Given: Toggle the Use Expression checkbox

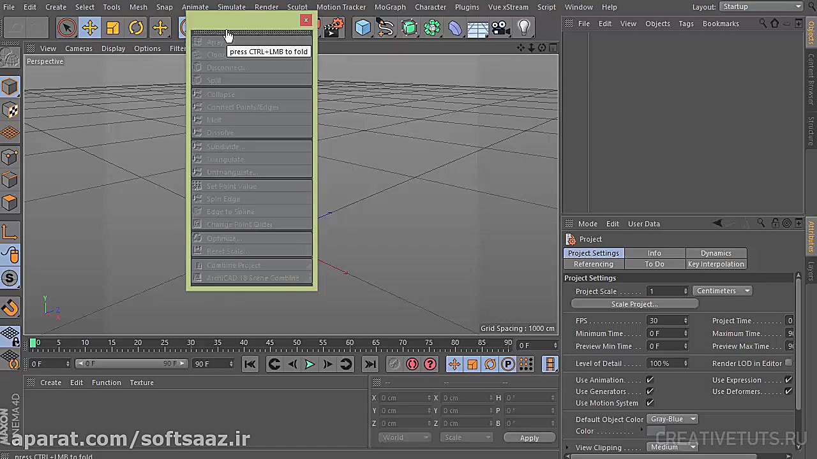Looking at the screenshot, I should [x=789, y=380].
